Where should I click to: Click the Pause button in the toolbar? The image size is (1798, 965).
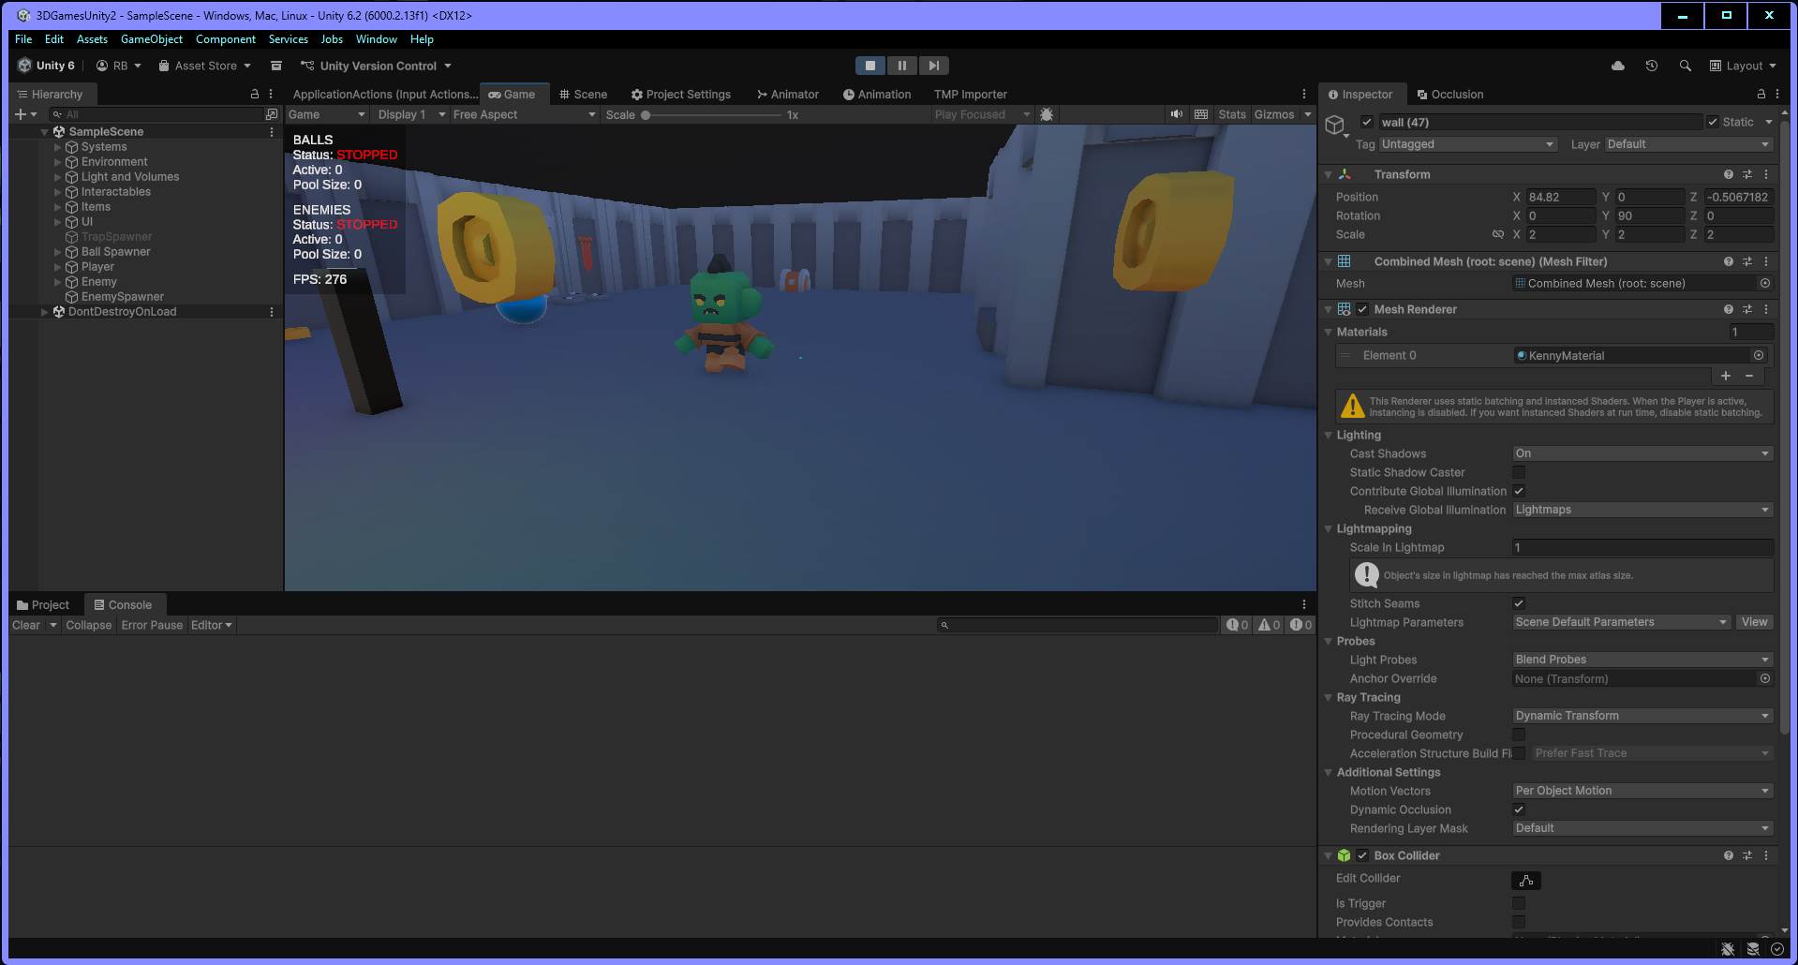[x=900, y=65]
